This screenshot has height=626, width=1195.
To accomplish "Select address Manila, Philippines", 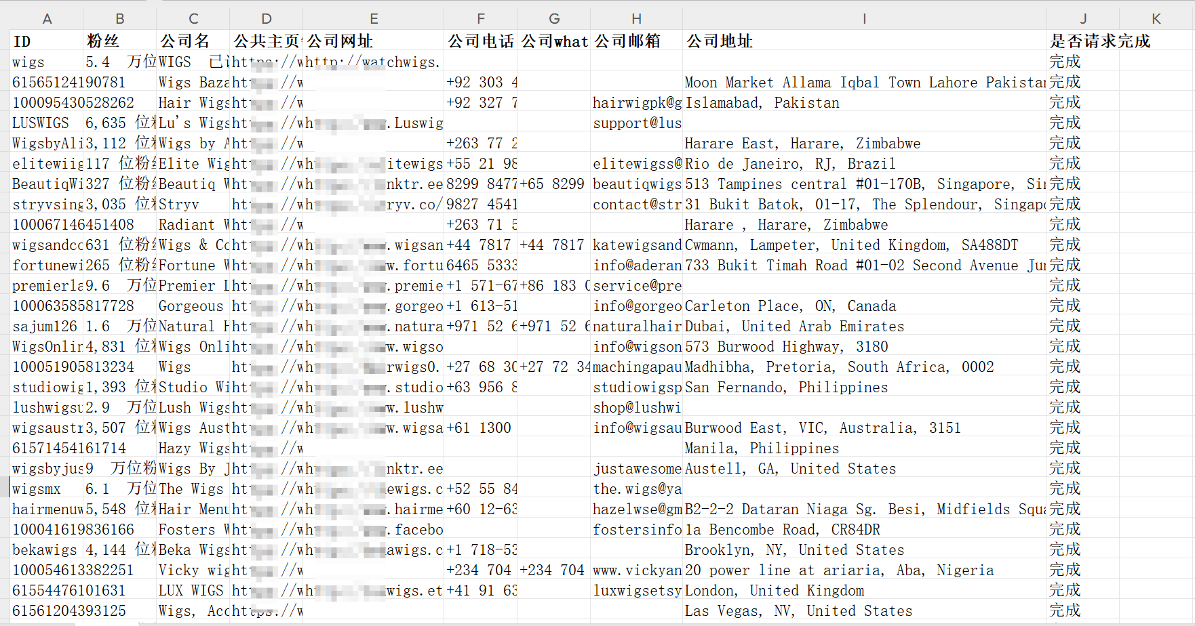I will click(864, 448).
